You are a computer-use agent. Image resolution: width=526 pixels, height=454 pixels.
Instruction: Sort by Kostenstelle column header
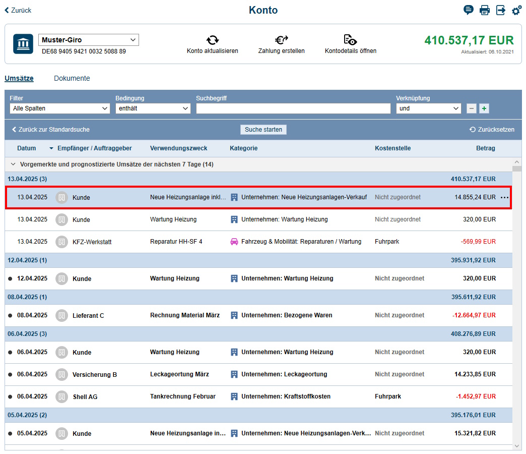coord(392,148)
